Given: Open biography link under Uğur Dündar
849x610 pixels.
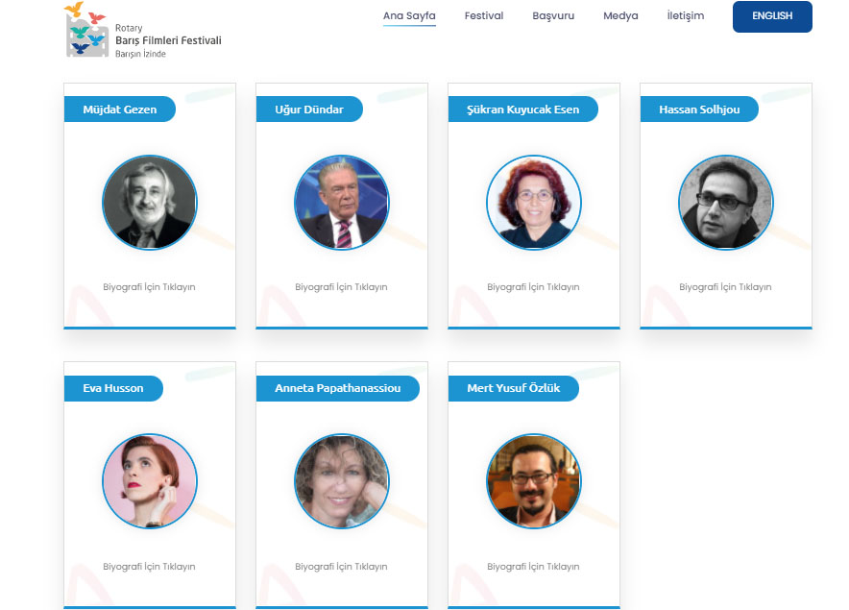Looking at the screenshot, I should click(x=341, y=287).
